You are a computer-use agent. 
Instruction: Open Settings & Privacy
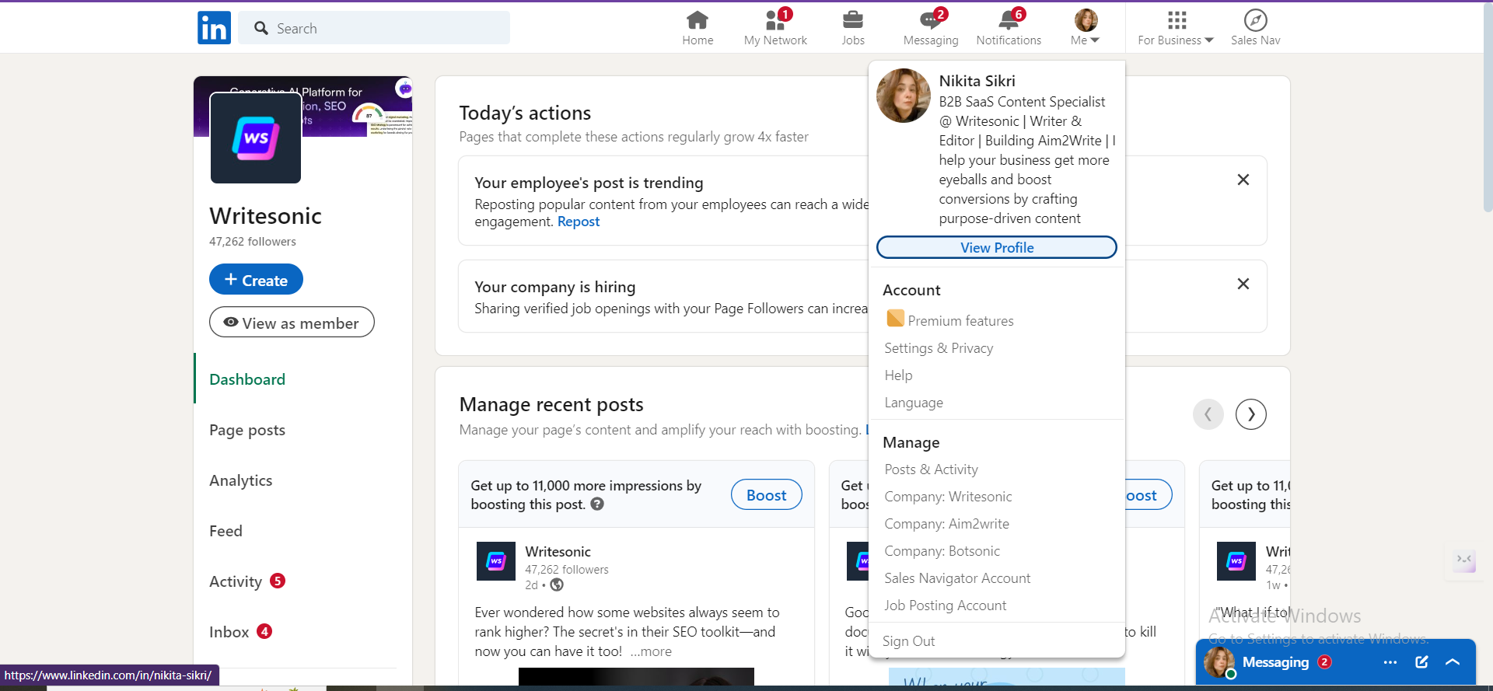click(939, 348)
